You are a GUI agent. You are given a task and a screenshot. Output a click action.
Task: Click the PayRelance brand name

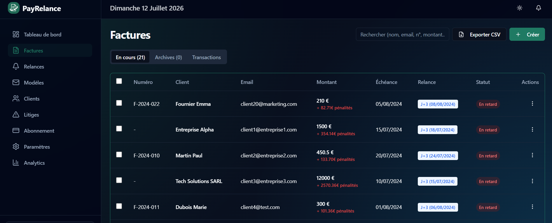(x=42, y=8)
